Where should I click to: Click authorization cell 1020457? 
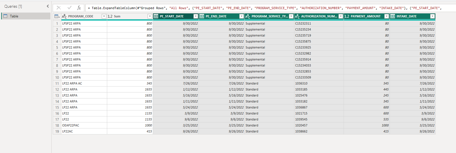click(319, 125)
